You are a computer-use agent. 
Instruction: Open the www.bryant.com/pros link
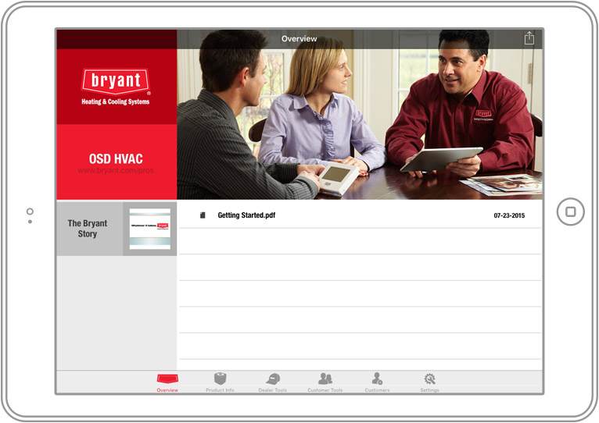coord(116,170)
